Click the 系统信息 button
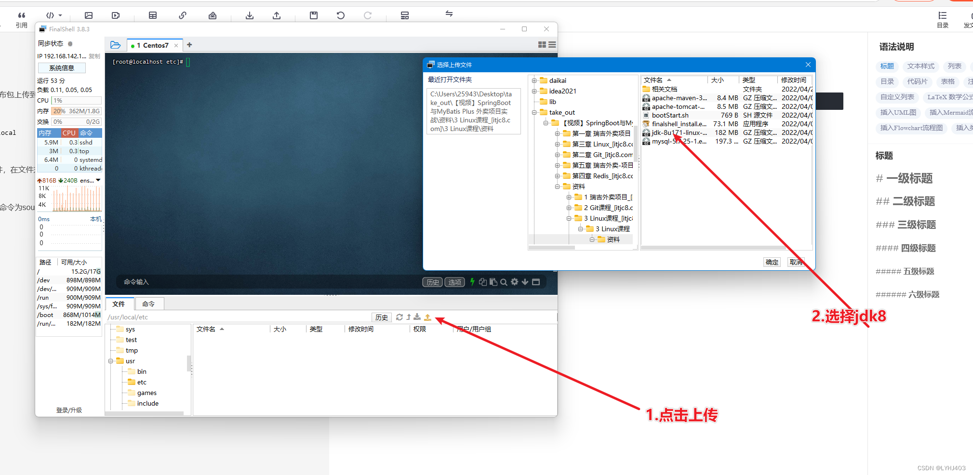This screenshot has width=973, height=475. point(62,68)
